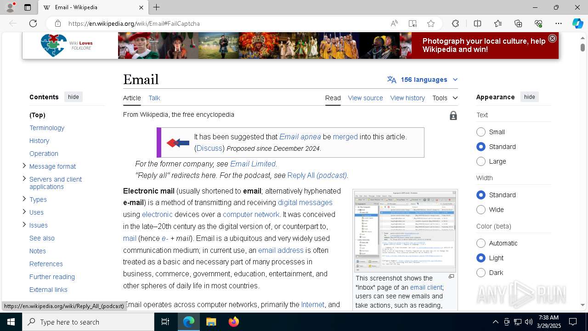Open the Read aloud icon
Viewport: 588px width, 331px height.
point(394,23)
